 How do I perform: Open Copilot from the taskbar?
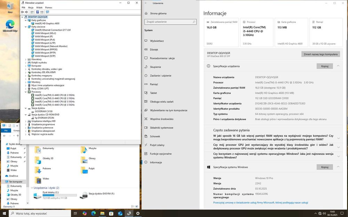85,214
